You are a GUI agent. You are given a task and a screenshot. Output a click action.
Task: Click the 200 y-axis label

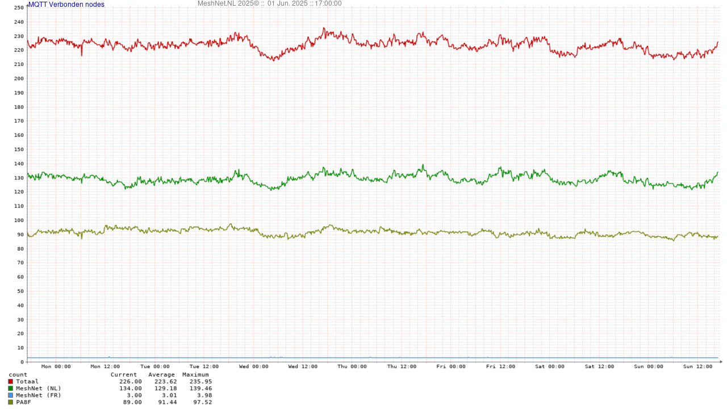click(x=19, y=78)
